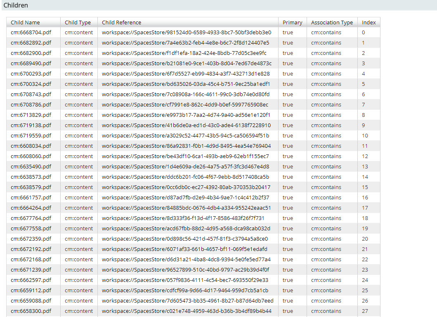Select child name cm:6708786.pdf
Viewport: 437px width, 317px height.
click(31, 104)
